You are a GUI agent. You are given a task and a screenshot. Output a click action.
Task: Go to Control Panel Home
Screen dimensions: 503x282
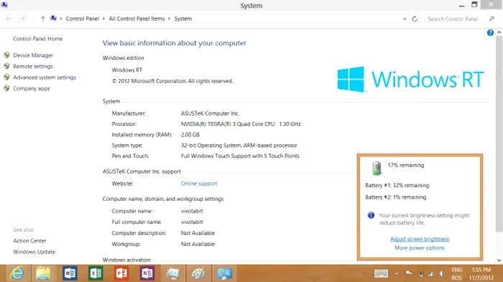[38, 39]
